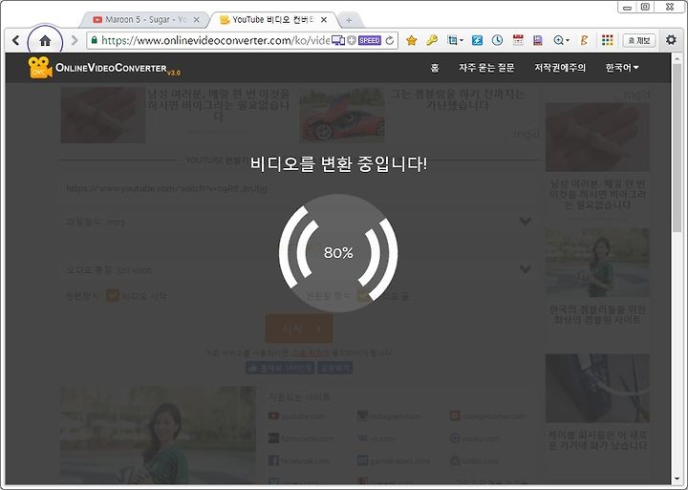The width and height of the screenshot is (688, 490).
Task: Open the 자주 묻는 질문 menu item
Action: (x=486, y=68)
